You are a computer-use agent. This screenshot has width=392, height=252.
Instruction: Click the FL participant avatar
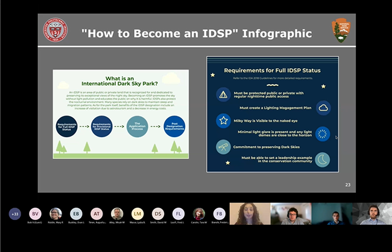179,213
